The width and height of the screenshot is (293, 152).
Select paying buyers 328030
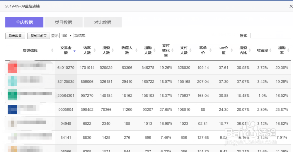(184, 68)
